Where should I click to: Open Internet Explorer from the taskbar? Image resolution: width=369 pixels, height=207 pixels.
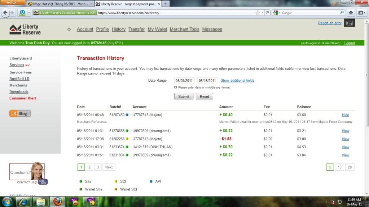[x=24, y=201]
